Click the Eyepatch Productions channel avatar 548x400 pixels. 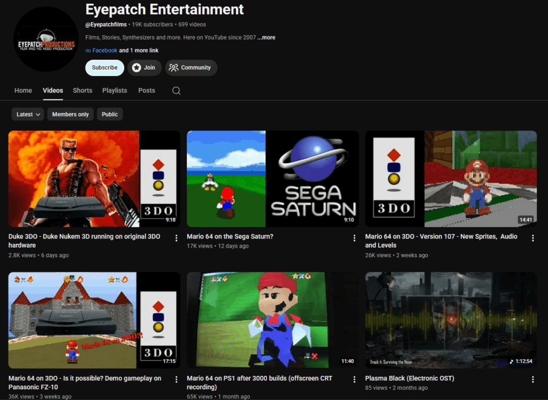[x=46, y=39]
